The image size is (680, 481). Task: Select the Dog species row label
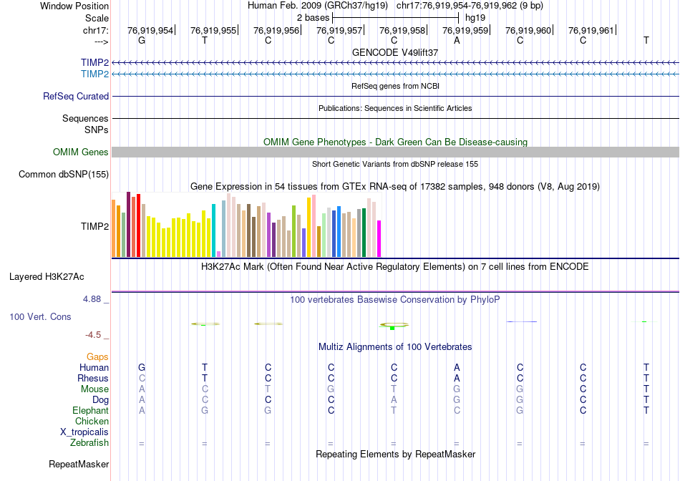100,400
